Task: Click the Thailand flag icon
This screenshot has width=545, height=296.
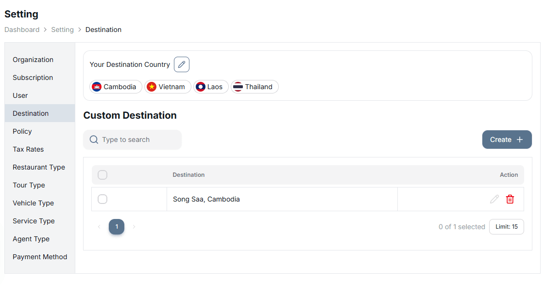Action: 238,87
